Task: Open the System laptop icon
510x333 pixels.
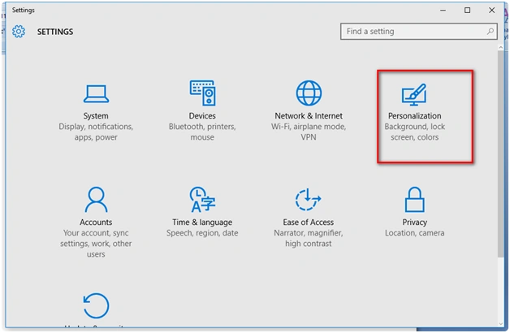Action: (96, 93)
